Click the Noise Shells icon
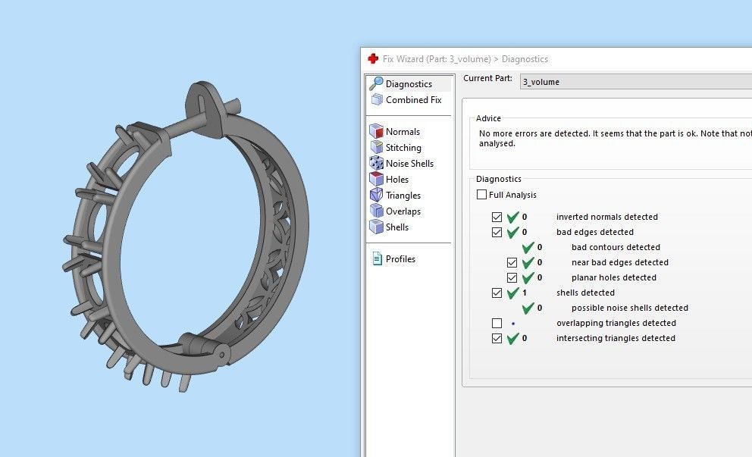 [x=377, y=163]
